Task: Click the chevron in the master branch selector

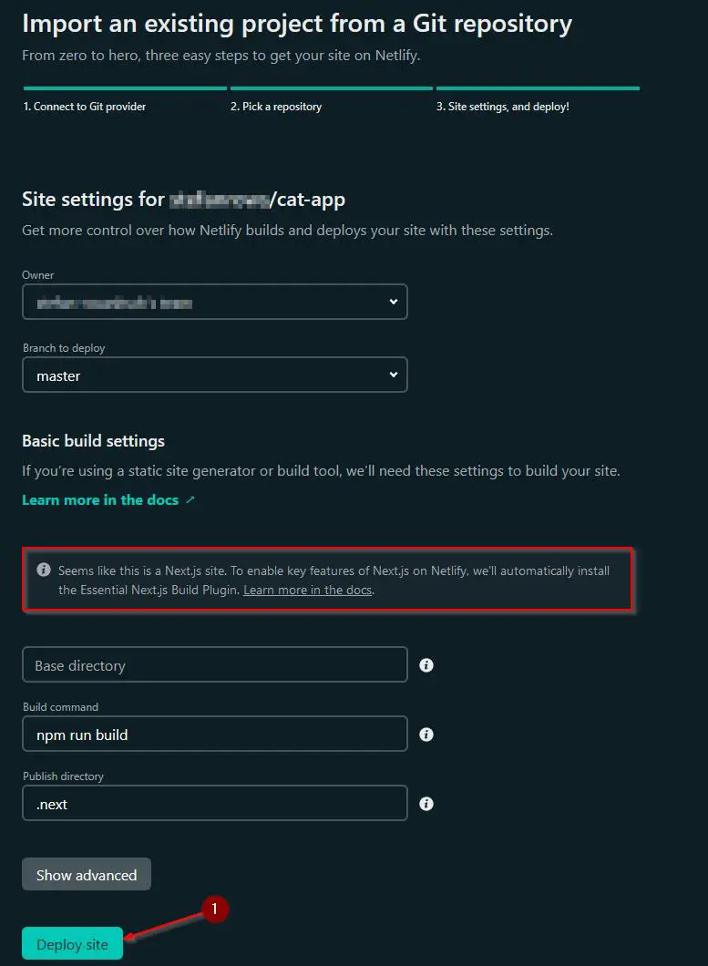Action: coord(393,375)
